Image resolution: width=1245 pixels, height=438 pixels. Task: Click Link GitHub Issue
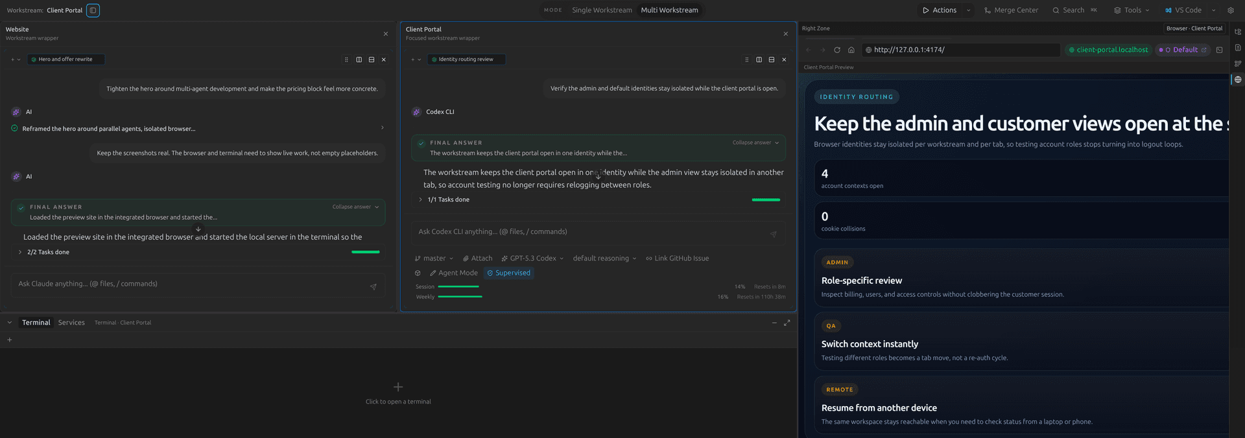[x=677, y=259]
